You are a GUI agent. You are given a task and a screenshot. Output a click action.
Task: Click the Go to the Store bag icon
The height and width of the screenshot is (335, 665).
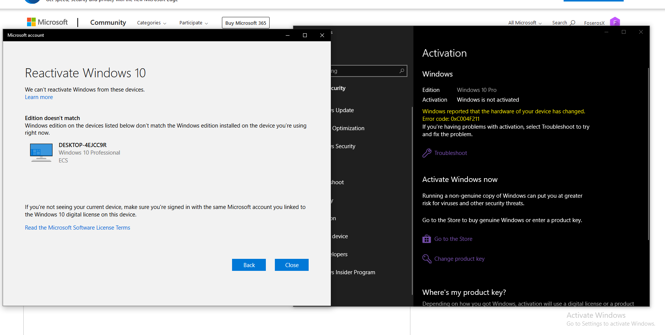pyautogui.click(x=427, y=239)
